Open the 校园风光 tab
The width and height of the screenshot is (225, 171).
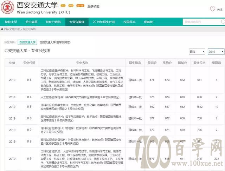coord(129,22)
